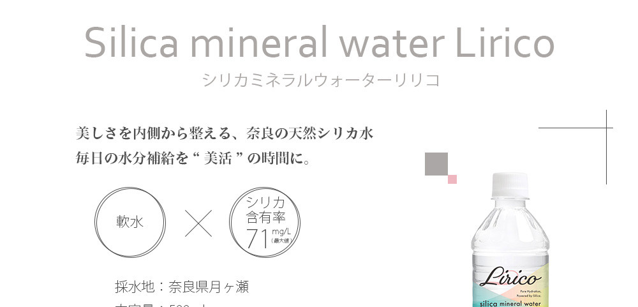The width and height of the screenshot is (638, 307).
Task: Click the small pink square
Action: pos(452,179)
